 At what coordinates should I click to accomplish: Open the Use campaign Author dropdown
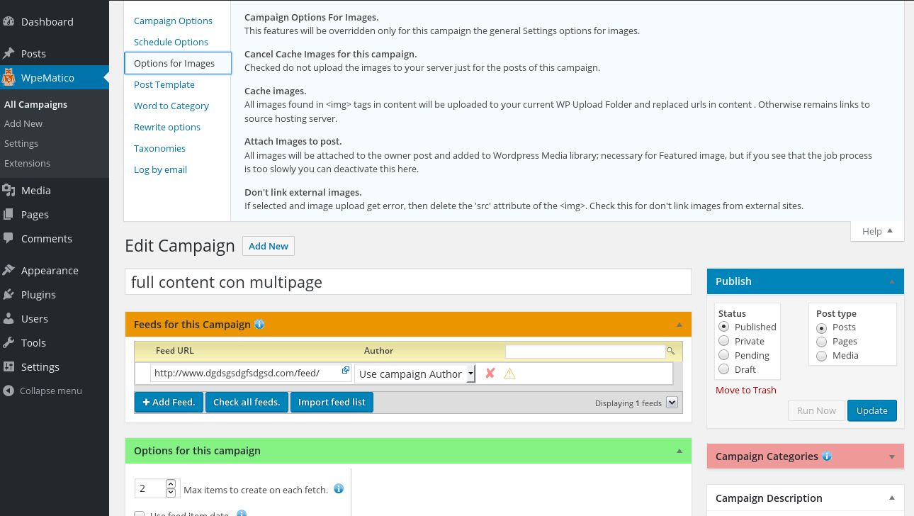pos(414,374)
